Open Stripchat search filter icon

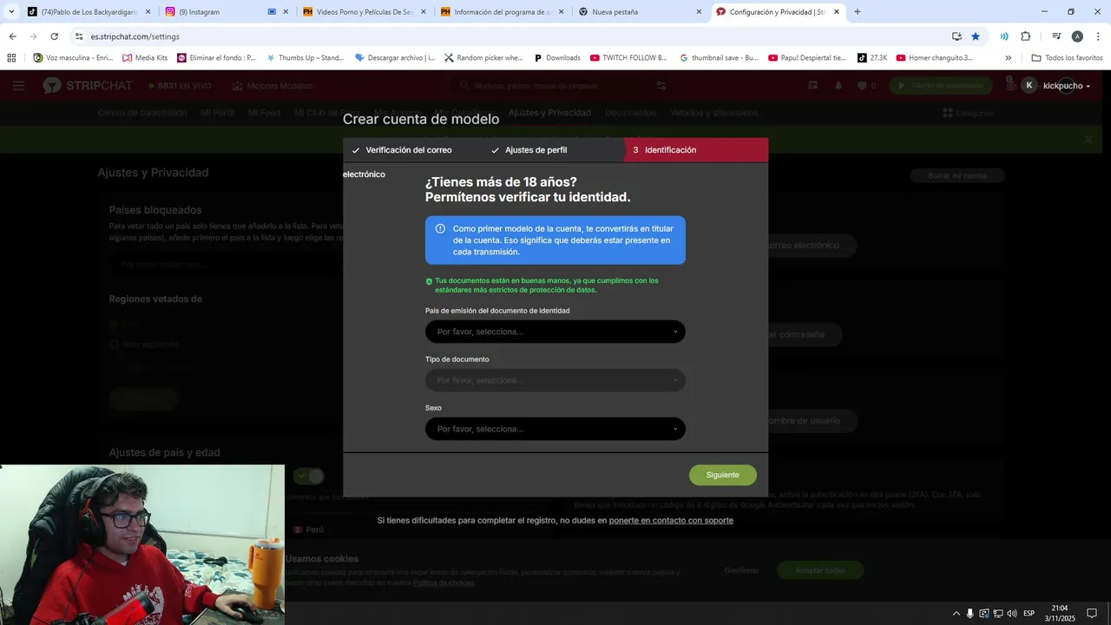[x=661, y=86]
